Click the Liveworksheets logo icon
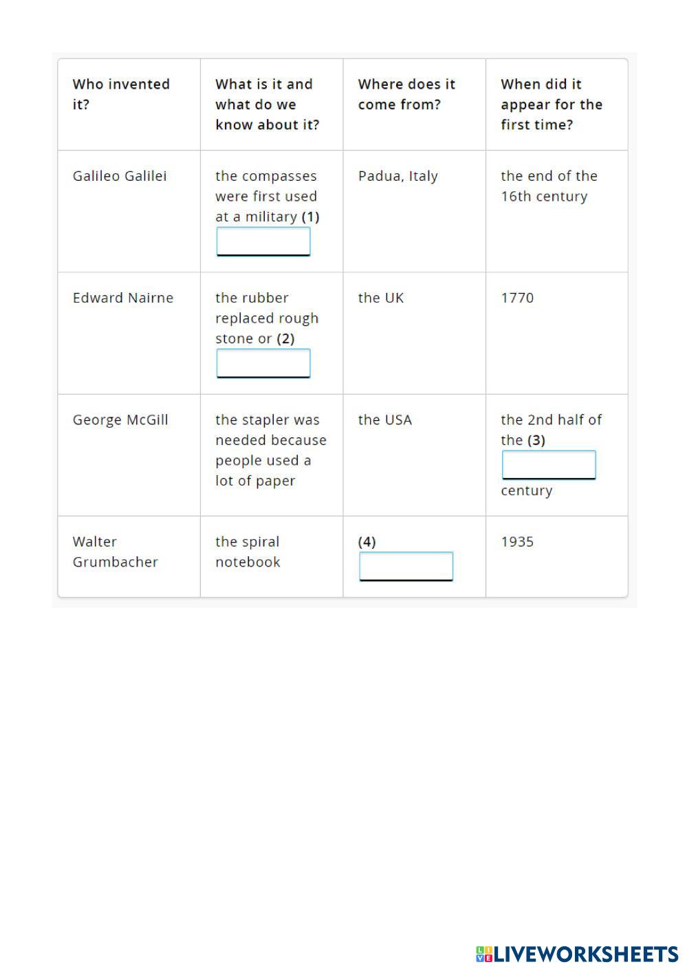The width and height of the screenshot is (687, 971). tap(483, 954)
